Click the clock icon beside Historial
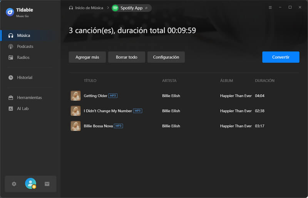This screenshot has height=198, width=308. click(11, 77)
